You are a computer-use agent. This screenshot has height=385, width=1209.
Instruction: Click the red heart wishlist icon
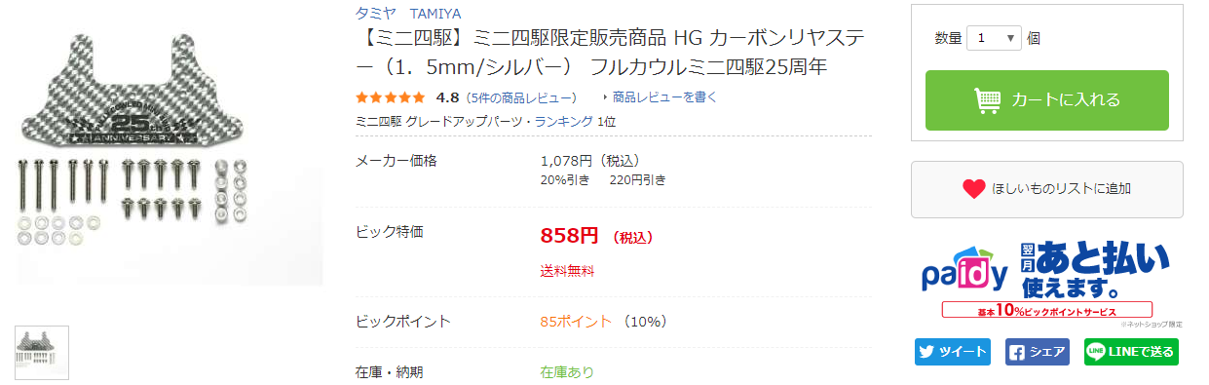tap(973, 189)
